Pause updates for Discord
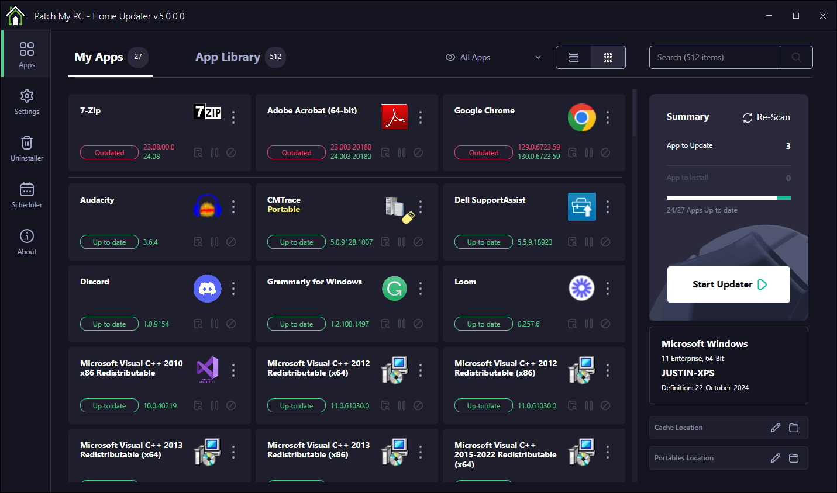Screen dimensions: 837x493 (215, 324)
